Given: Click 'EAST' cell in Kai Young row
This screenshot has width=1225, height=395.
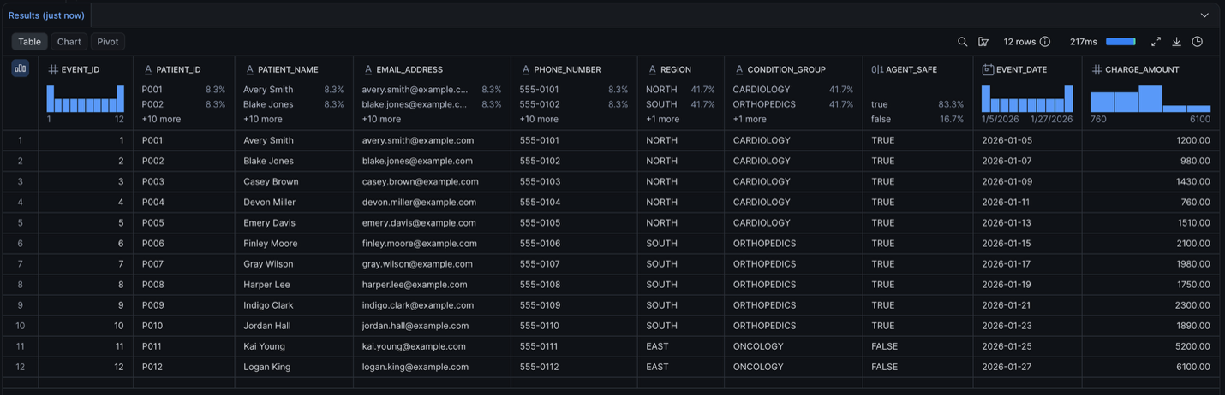Looking at the screenshot, I should [x=680, y=346].
